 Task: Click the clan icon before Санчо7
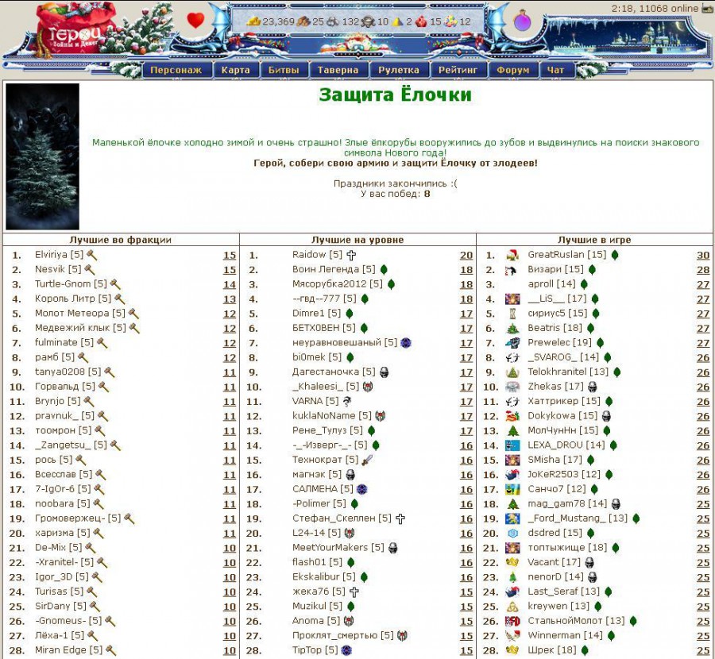click(513, 489)
